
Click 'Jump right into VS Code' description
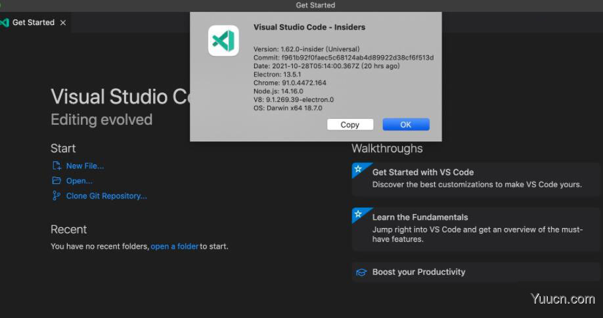[x=478, y=234]
